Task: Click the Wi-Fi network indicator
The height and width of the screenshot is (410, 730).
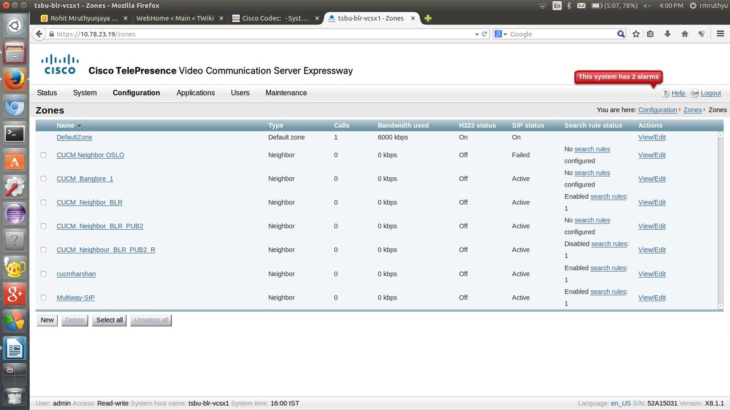Action: (543, 5)
